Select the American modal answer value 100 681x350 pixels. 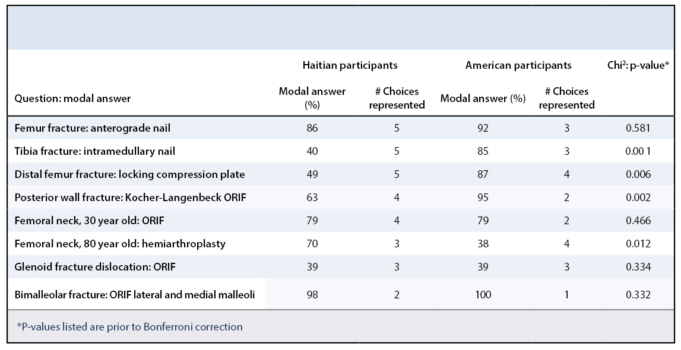pos(483,295)
